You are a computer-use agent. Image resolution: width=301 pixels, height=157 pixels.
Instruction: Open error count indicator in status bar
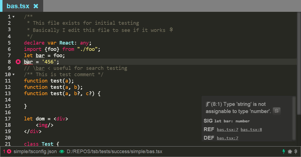[x=7, y=152]
